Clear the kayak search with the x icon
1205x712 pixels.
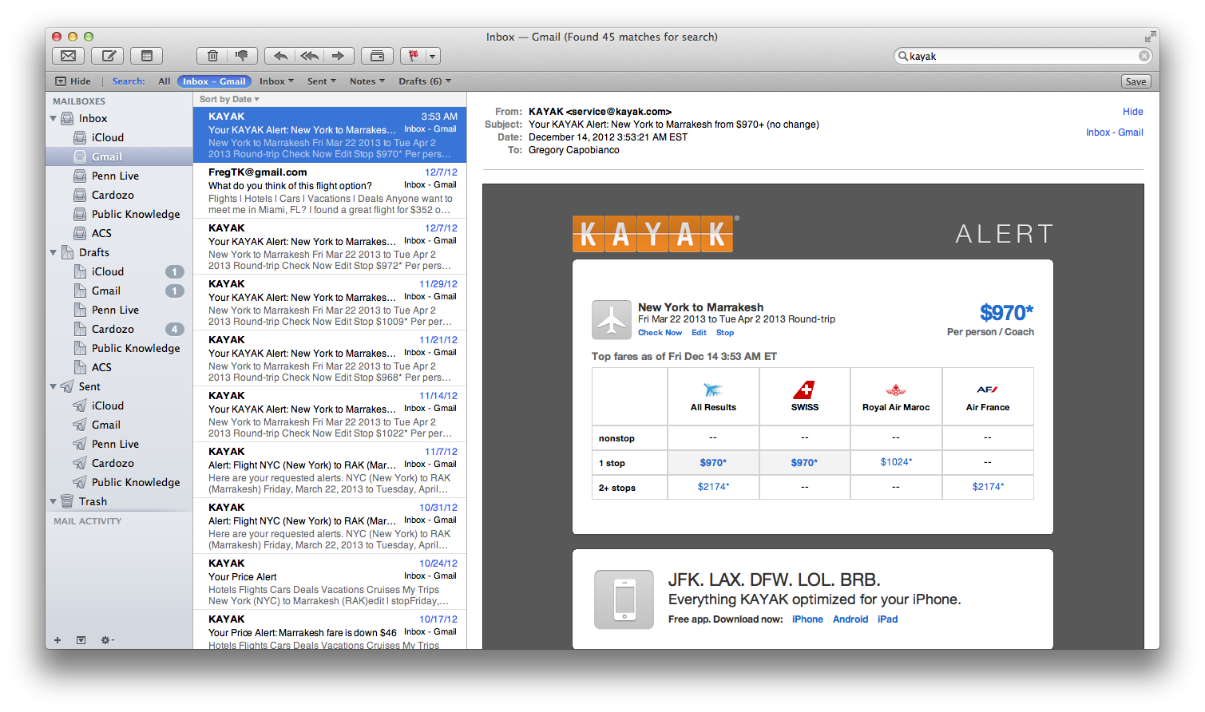tap(1144, 56)
